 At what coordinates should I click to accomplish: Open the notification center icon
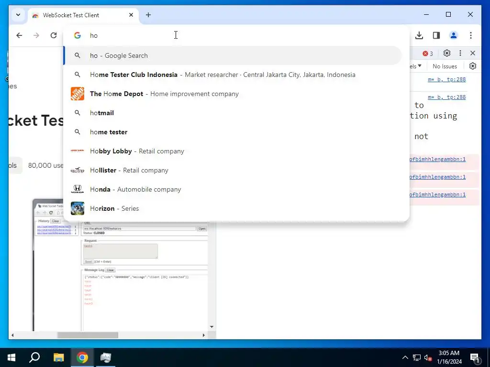475,358
